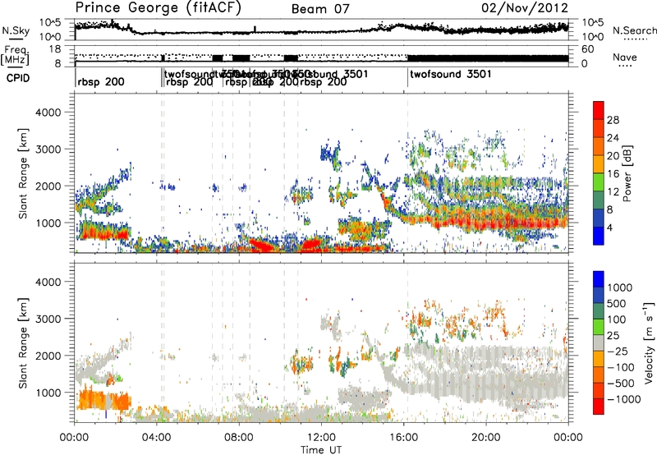Click the 'N.Sky' legend label
Viewport: 657px width, 455px height.
[16, 30]
